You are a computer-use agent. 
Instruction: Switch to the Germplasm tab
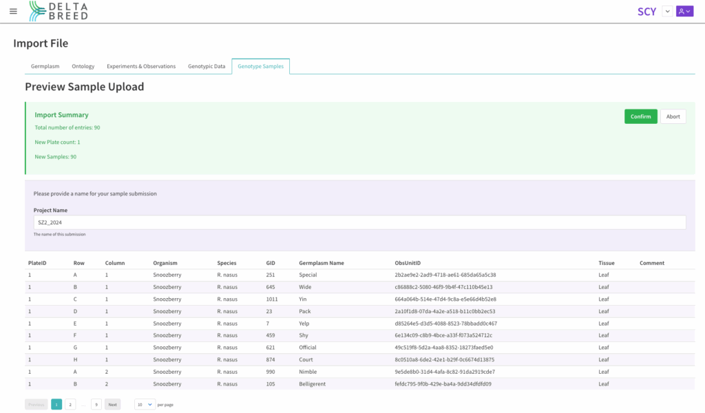point(45,66)
